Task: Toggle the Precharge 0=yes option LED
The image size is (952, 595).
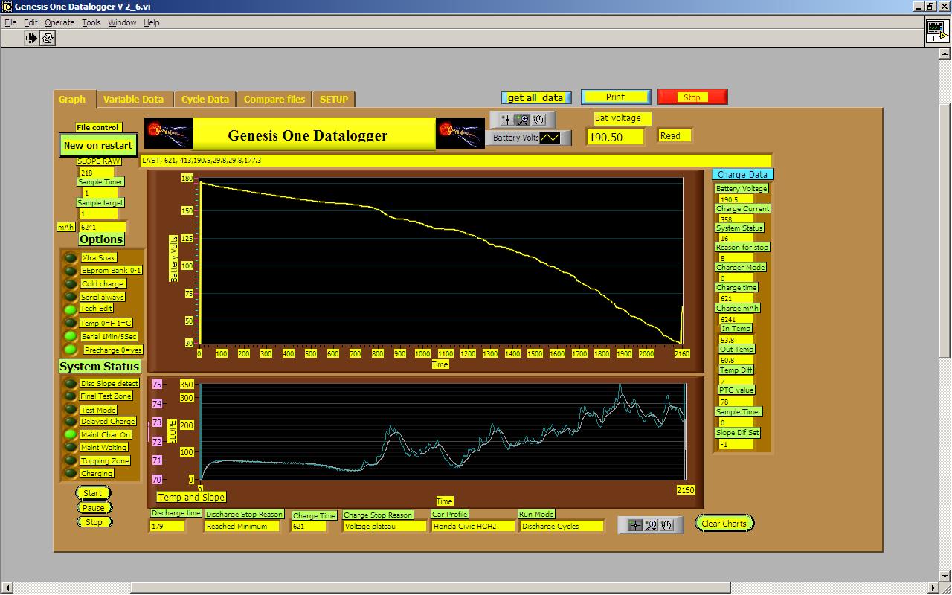Action: click(x=71, y=350)
